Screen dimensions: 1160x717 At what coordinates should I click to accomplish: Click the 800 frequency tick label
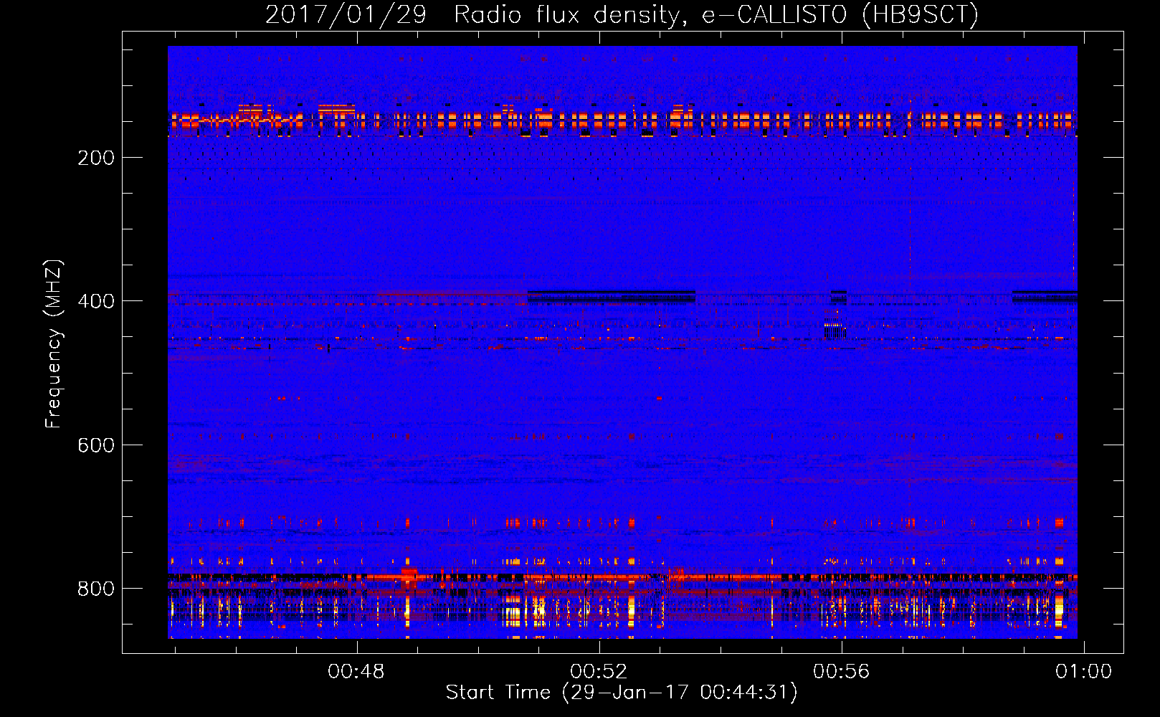pos(96,589)
